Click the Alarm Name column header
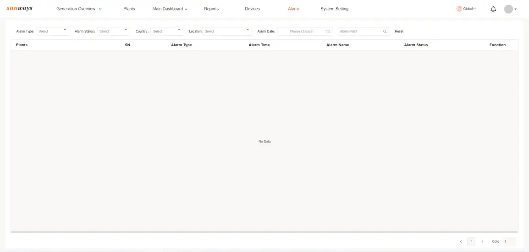 pyautogui.click(x=338, y=45)
